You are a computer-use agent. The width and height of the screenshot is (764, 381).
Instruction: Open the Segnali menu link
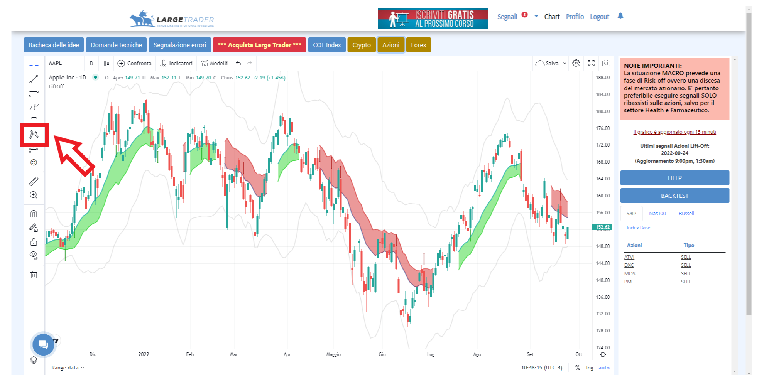pos(507,17)
